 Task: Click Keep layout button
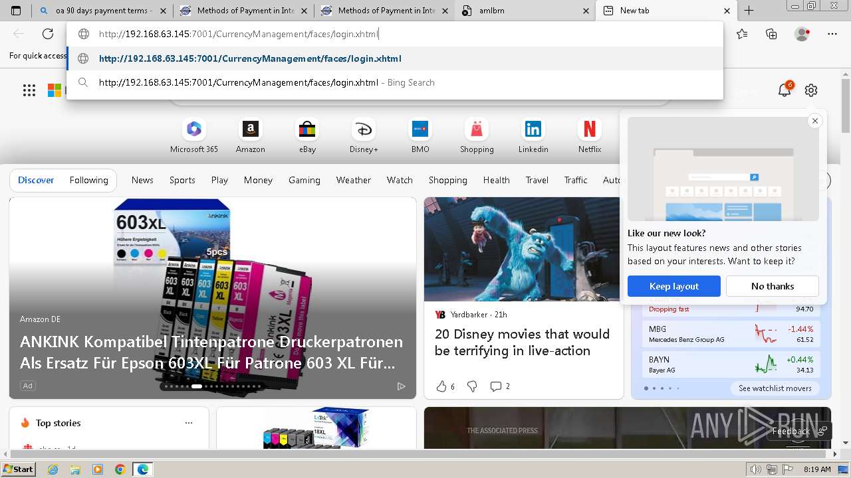[674, 286]
